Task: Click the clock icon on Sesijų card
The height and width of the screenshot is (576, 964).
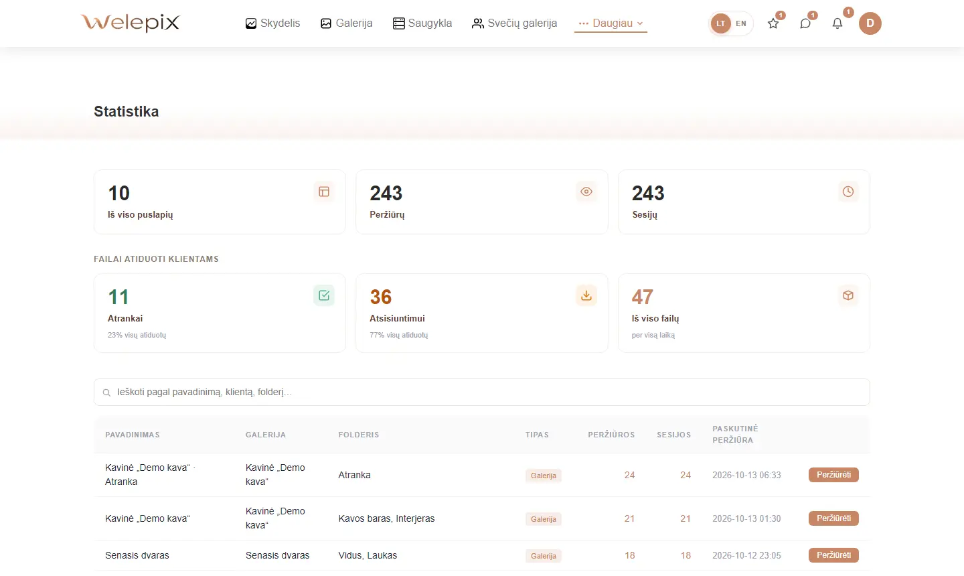Action: [x=848, y=192]
